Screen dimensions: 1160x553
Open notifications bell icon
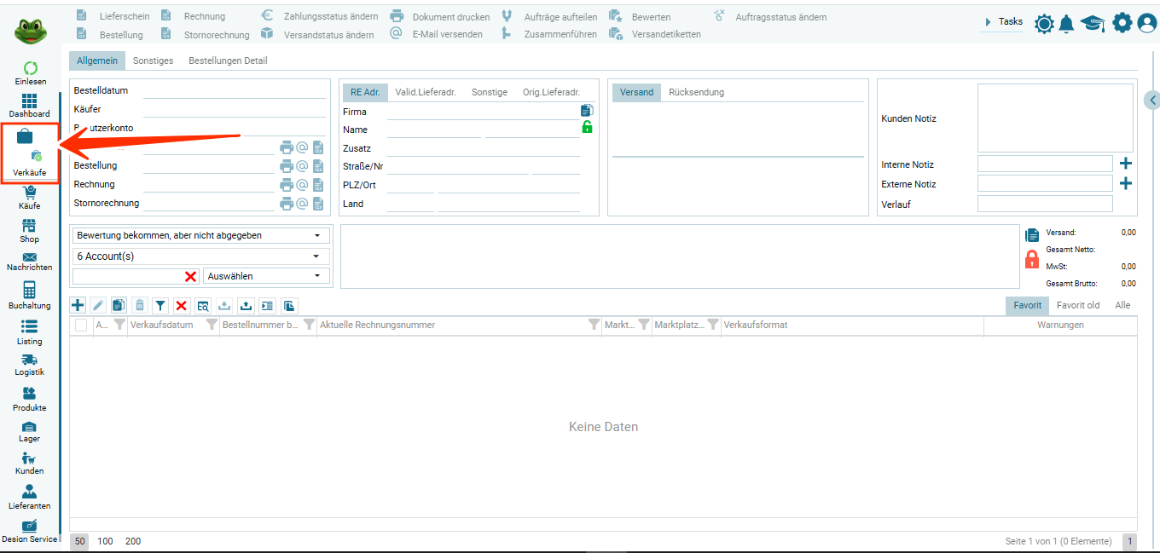point(1066,23)
